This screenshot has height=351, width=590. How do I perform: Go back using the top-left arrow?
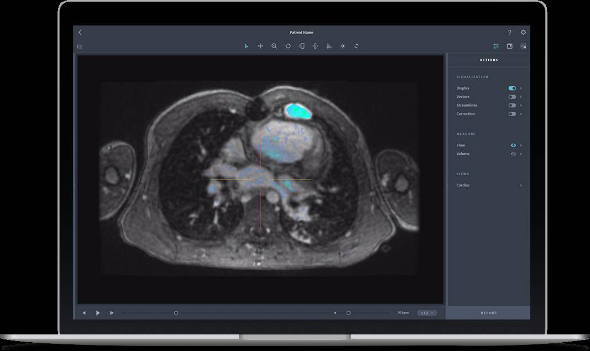[80, 33]
